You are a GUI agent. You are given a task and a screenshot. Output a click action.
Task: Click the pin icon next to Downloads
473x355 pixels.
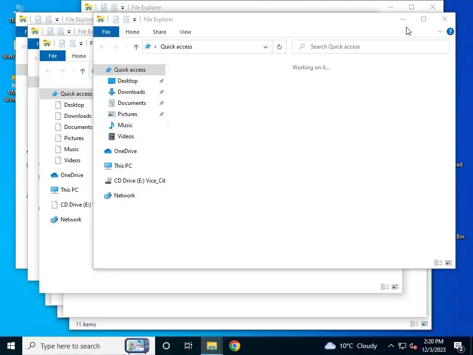(161, 92)
